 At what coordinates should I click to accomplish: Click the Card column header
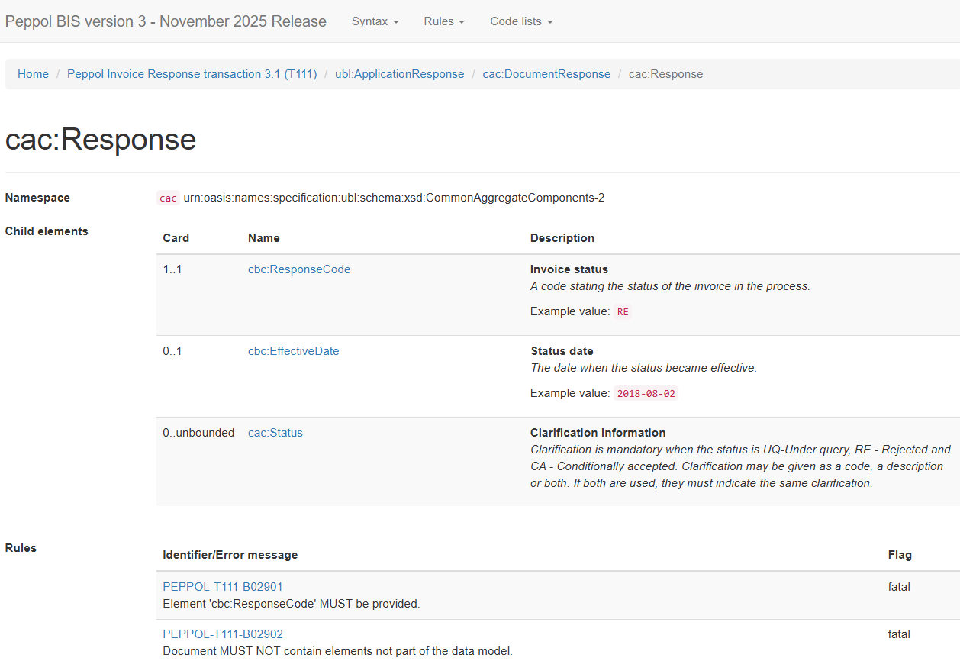click(x=176, y=238)
